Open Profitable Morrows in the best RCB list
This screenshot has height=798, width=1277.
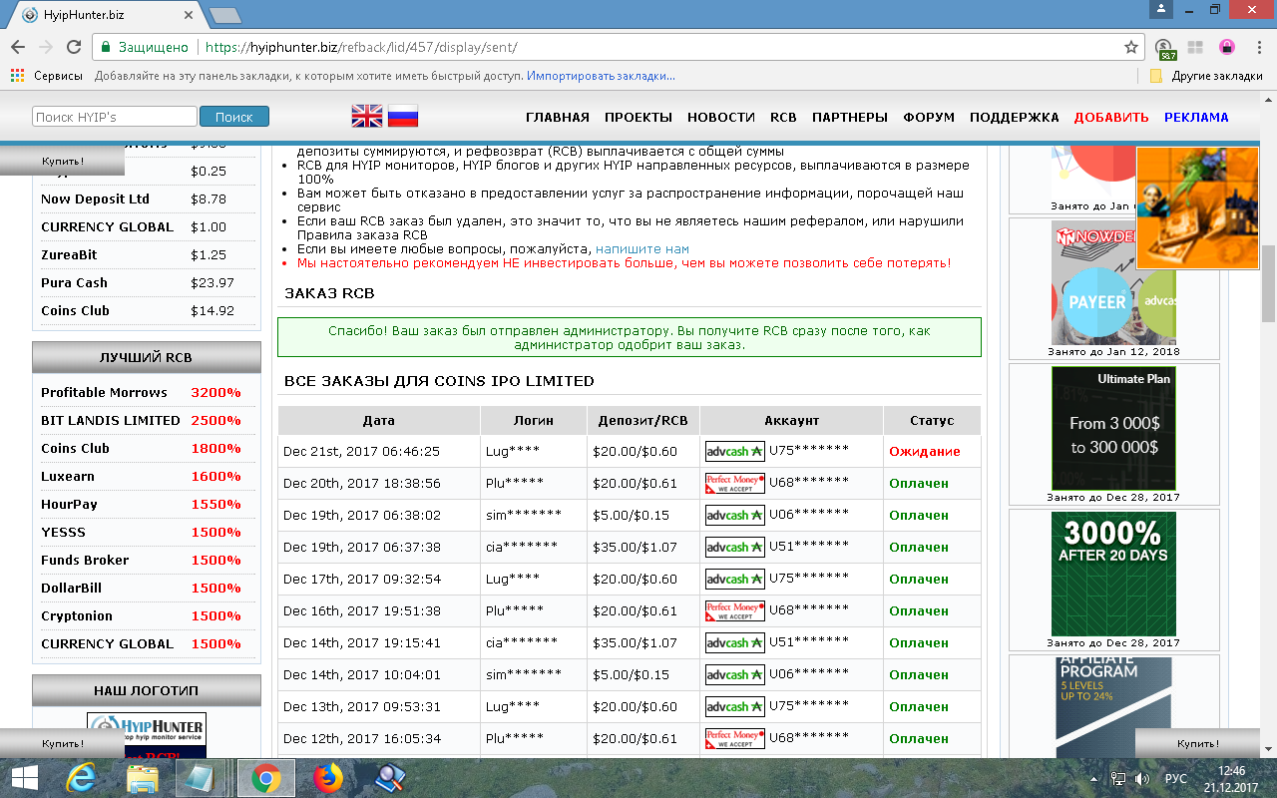tap(104, 392)
